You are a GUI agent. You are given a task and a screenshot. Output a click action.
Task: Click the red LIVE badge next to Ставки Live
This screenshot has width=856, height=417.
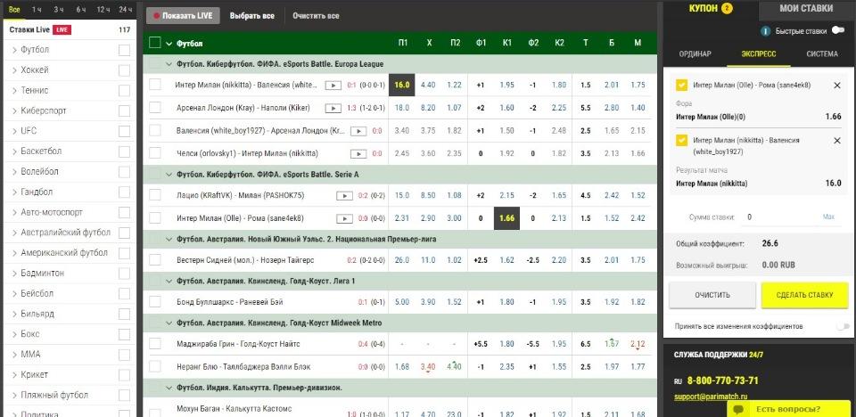pyautogui.click(x=62, y=30)
